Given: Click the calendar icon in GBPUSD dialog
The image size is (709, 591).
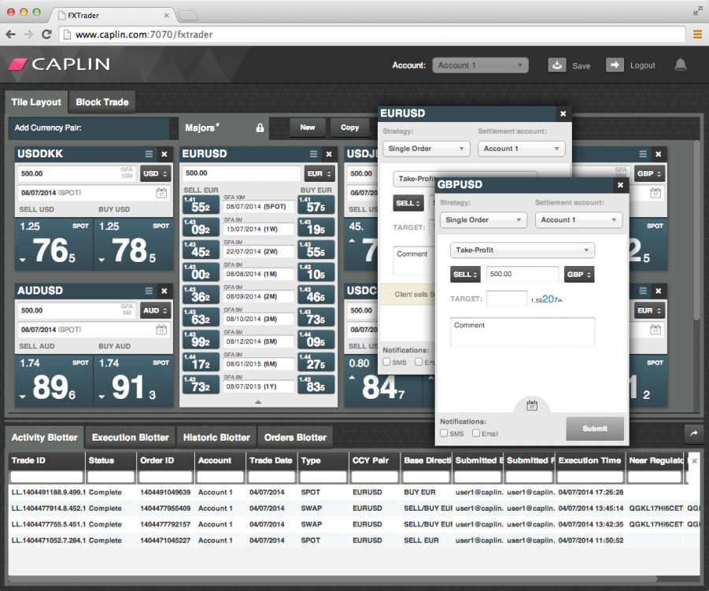Looking at the screenshot, I should click(532, 405).
